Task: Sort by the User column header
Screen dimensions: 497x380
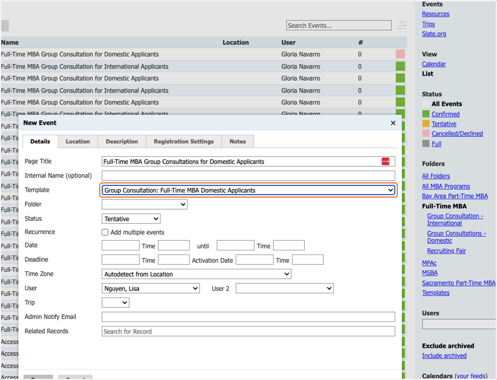Action: [x=288, y=42]
